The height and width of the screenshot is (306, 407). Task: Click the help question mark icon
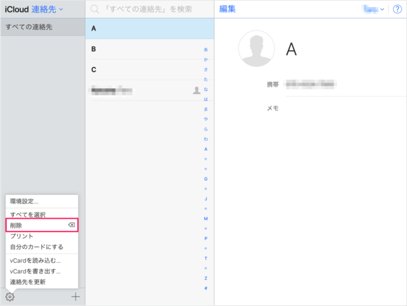pos(397,9)
